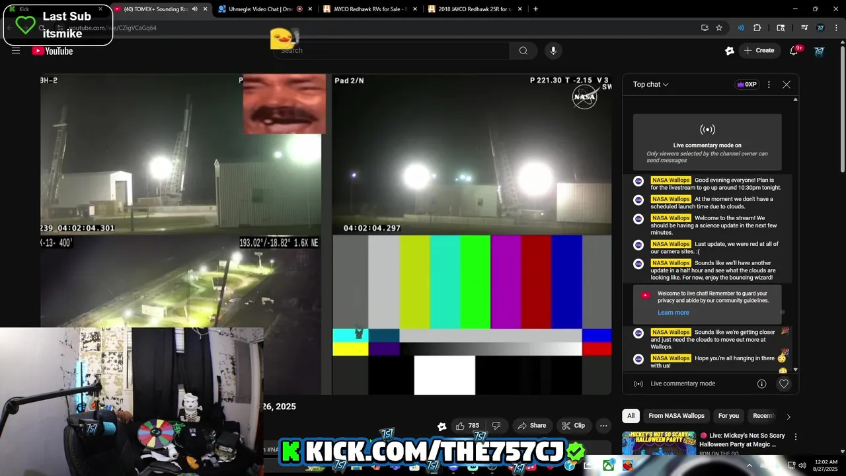Open Mickey's Halloween Party video thumbnail
This screenshot has width=846, height=476.
coord(659,444)
